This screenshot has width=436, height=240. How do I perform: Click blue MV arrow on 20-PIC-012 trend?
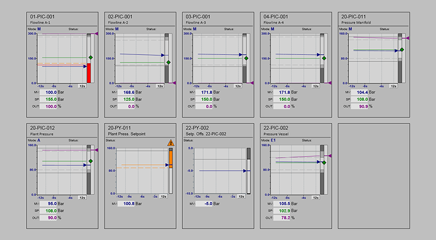tap(85, 165)
